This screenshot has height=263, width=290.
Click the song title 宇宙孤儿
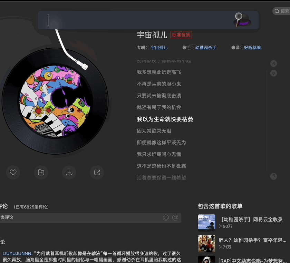click(x=152, y=35)
